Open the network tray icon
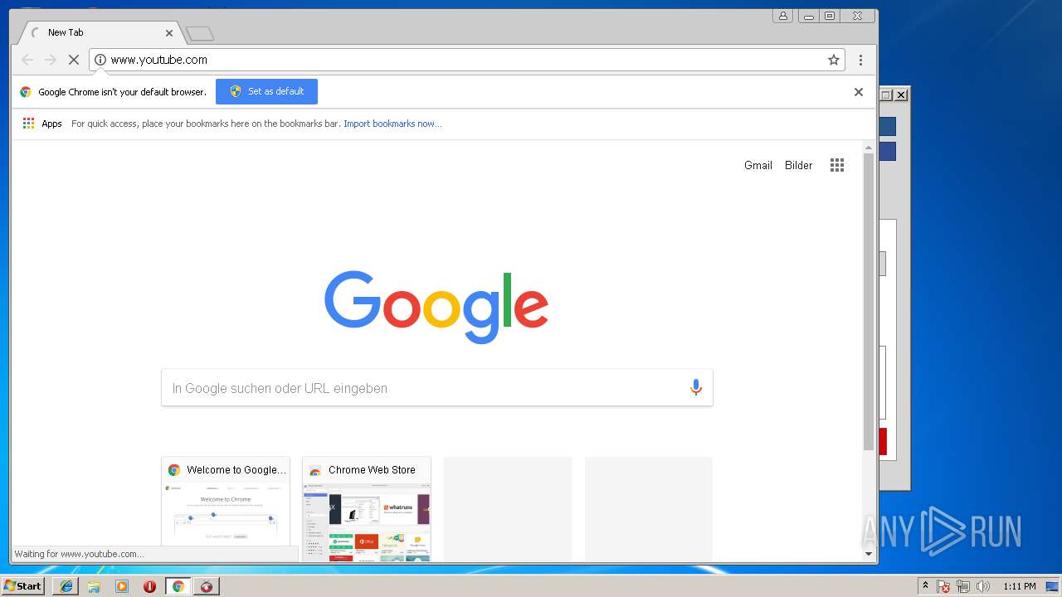The width and height of the screenshot is (1062, 597). [x=963, y=586]
